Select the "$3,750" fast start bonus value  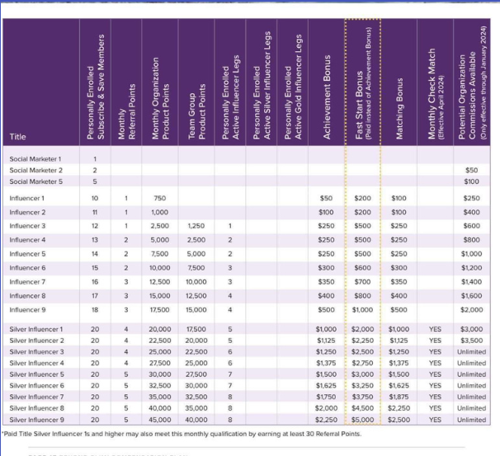[x=362, y=397]
